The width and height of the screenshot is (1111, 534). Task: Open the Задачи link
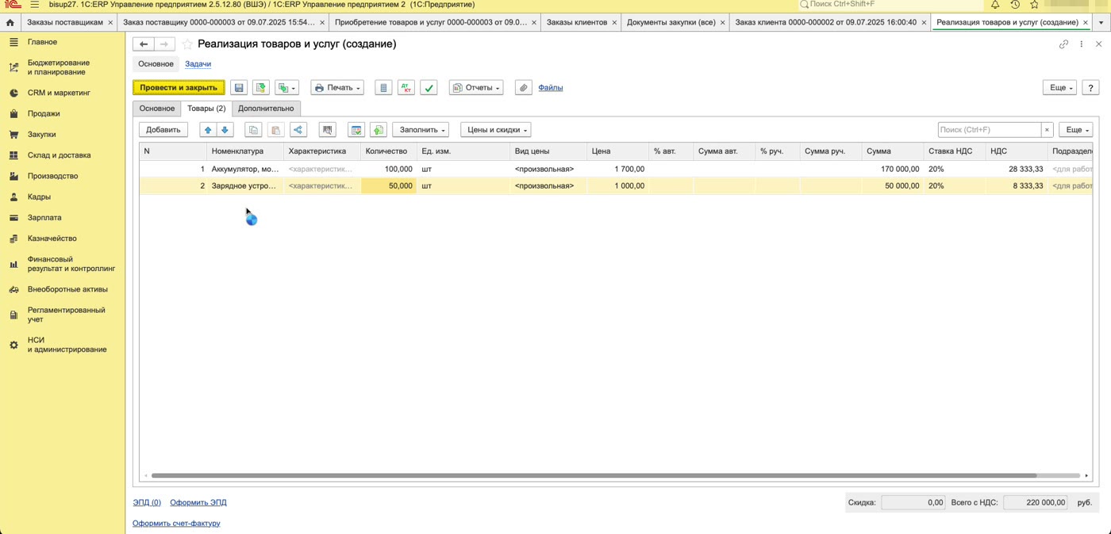(x=198, y=64)
